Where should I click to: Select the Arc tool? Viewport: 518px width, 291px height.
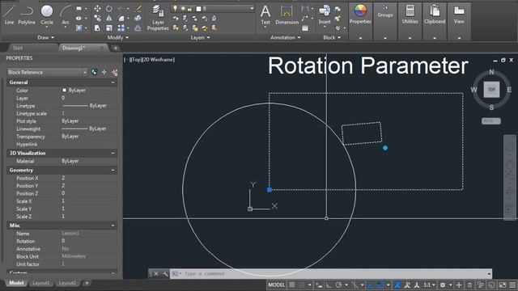pyautogui.click(x=66, y=15)
